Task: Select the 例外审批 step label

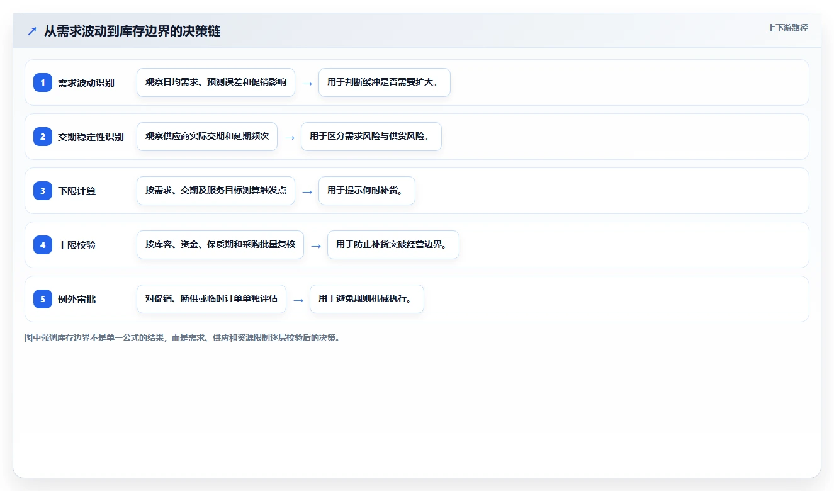Action: 77,299
